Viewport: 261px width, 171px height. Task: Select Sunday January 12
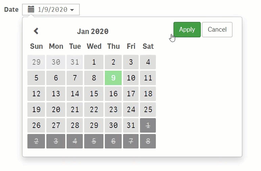coord(36,94)
